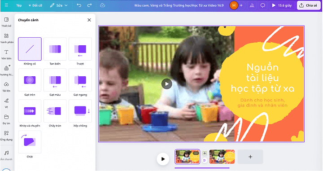Open the hamburger main menu

click(x=6, y=5)
